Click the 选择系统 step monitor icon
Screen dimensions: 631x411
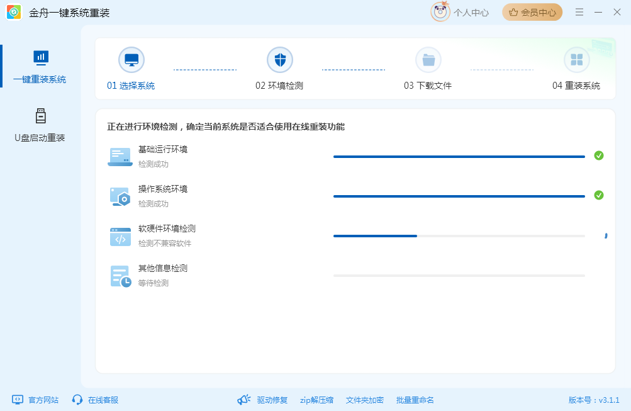pos(131,60)
